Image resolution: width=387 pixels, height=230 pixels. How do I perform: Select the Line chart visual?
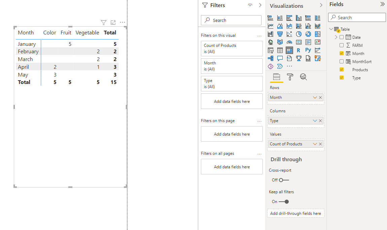(271, 26)
